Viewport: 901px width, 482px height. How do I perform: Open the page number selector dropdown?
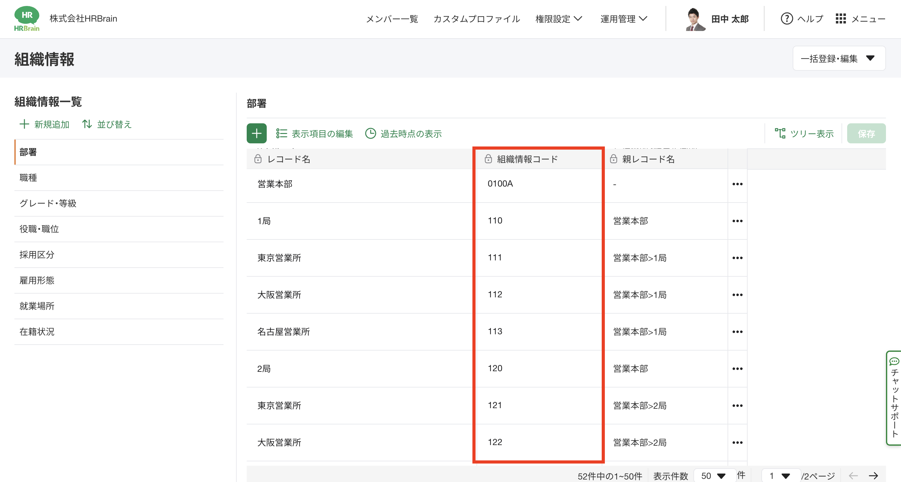point(780,476)
